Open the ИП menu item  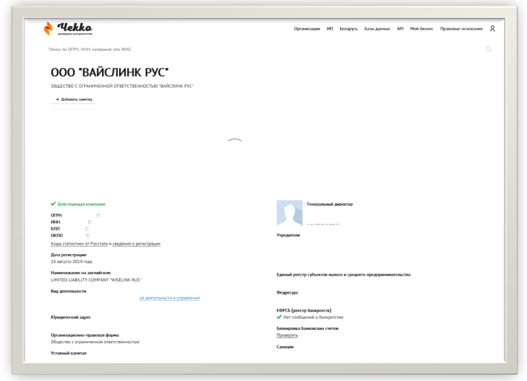330,29
